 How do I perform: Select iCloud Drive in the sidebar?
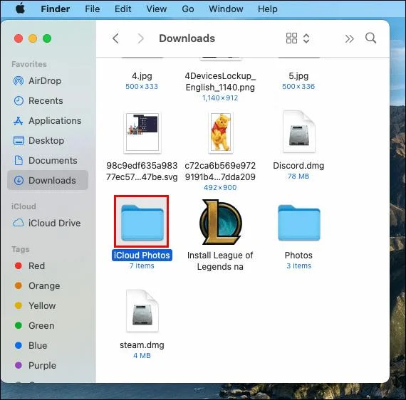48,223
